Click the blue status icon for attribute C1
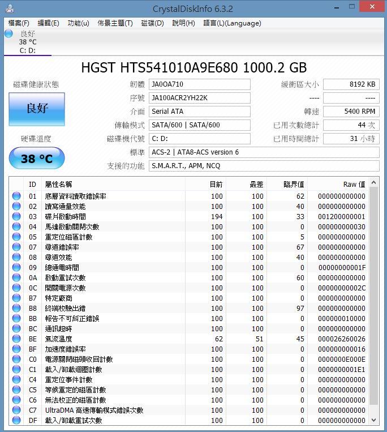 point(16,369)
